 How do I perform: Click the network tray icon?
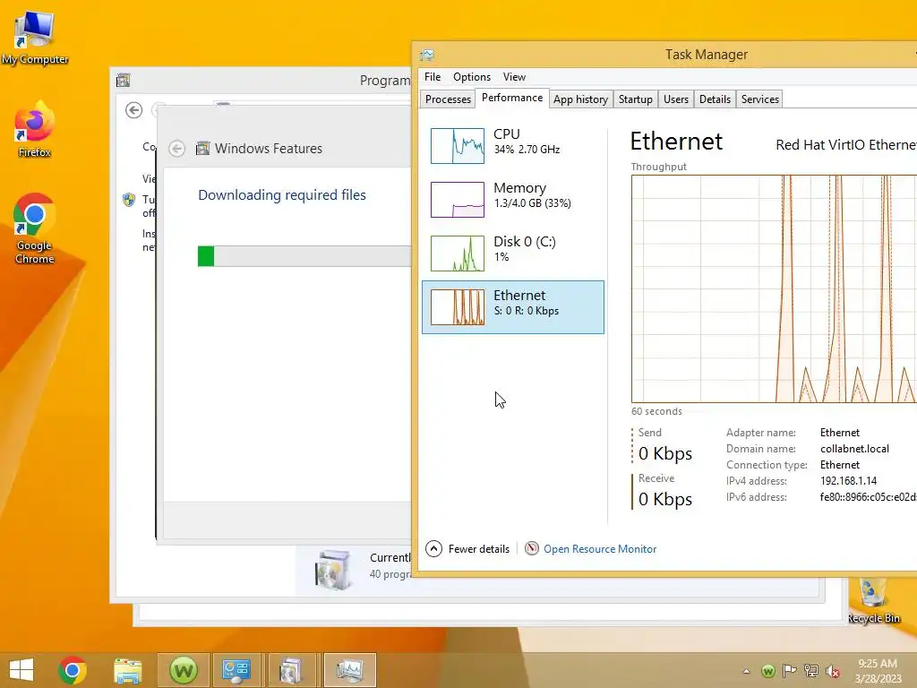pos(811,671)
